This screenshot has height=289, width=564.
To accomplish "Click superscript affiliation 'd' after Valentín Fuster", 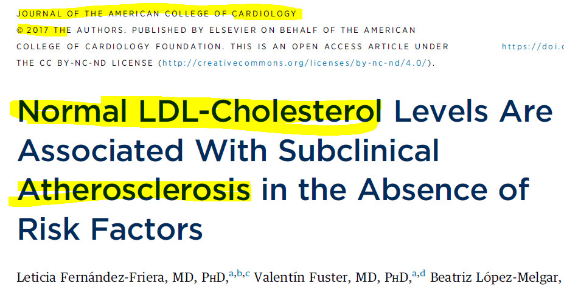I will (x=423, y=273).
